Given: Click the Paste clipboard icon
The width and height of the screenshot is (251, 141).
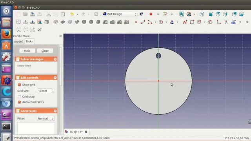Looking at the screenshot, I should [63, 14].
